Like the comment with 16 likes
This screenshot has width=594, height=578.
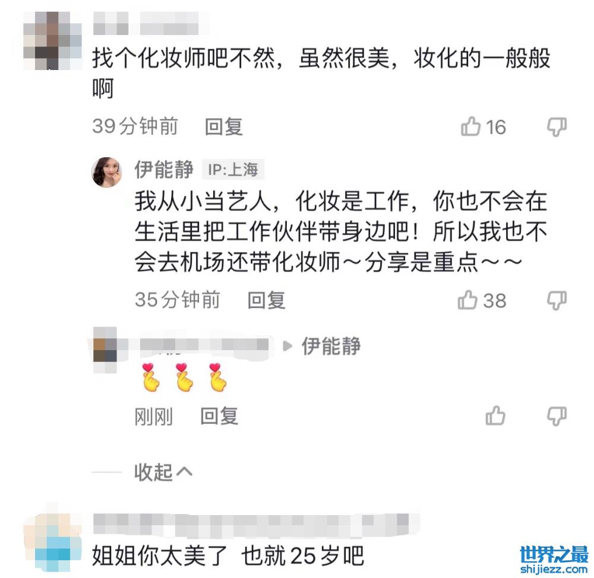[471, 126]
